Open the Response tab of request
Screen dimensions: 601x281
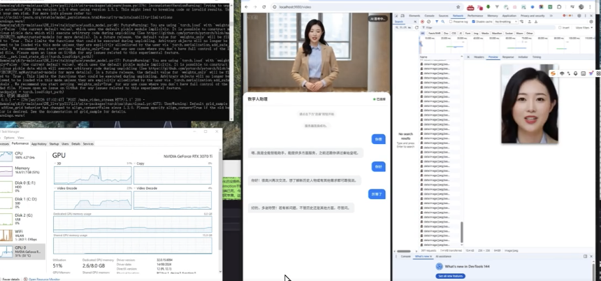508,57
